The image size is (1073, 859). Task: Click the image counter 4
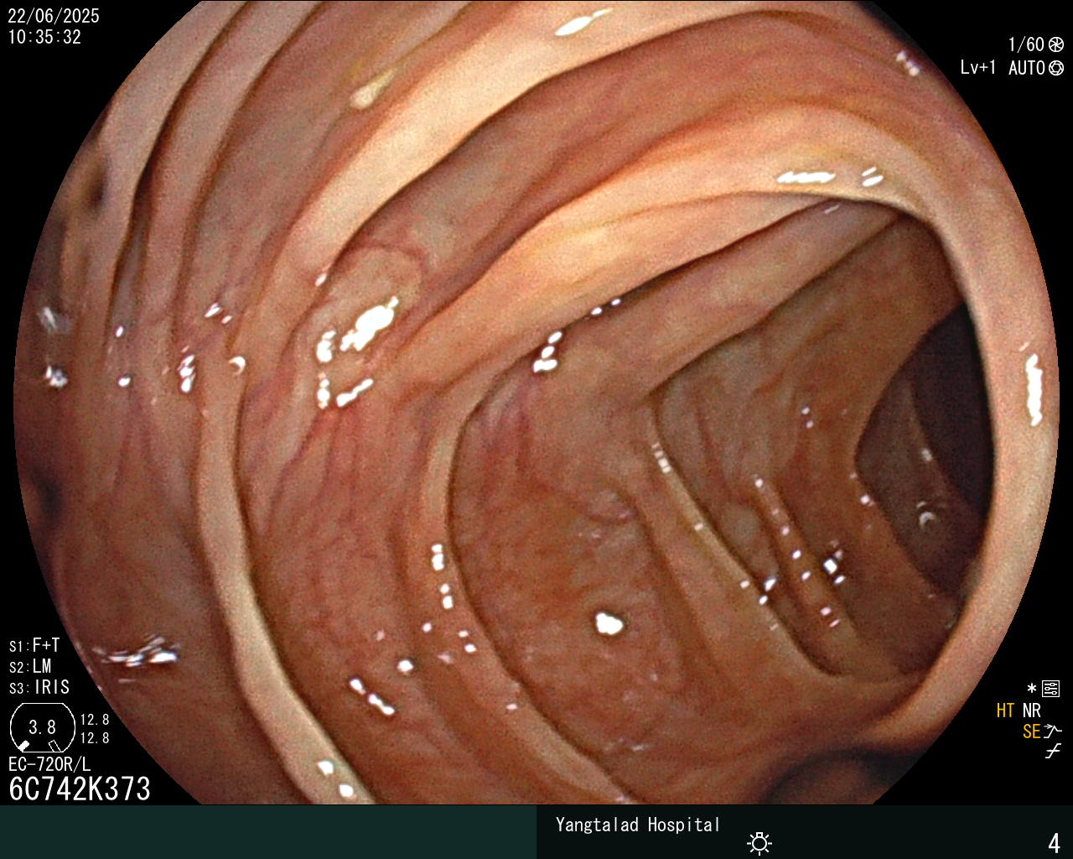(1055, 843)
